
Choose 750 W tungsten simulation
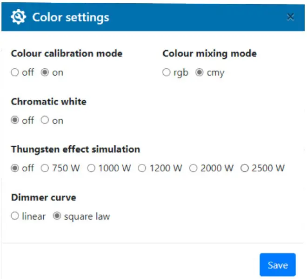point(45,168)
